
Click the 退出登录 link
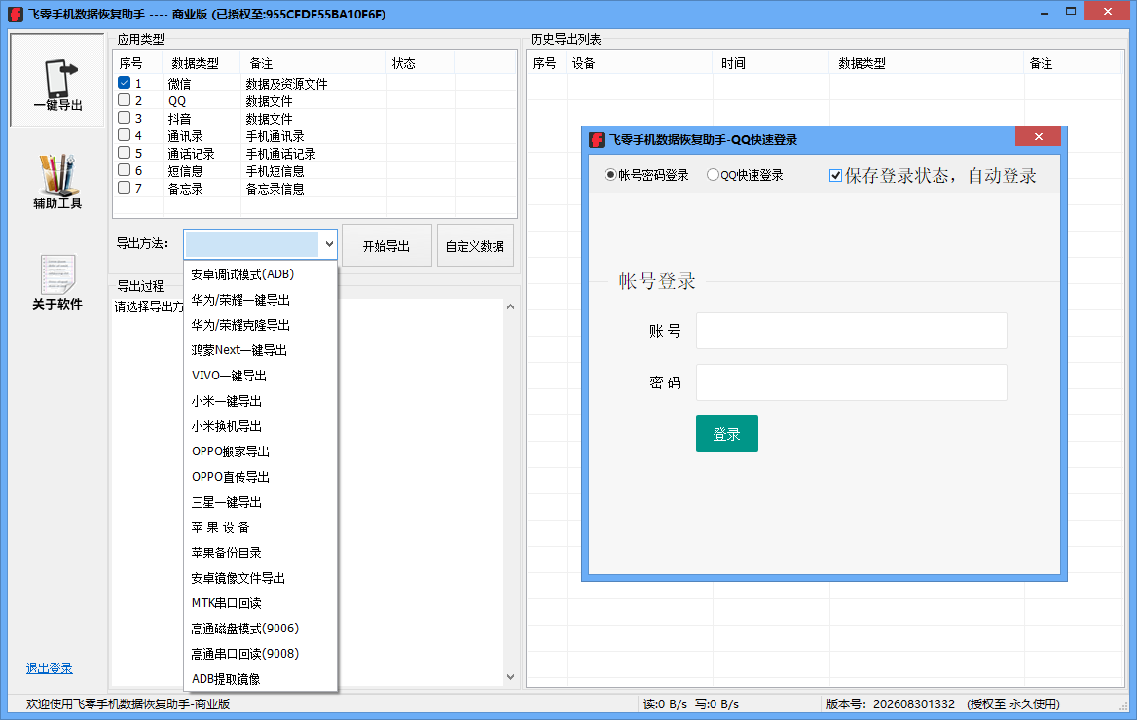click(50, 667)
